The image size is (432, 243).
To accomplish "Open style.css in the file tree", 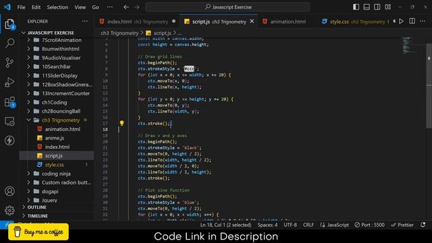I will [x=57, y=165].
